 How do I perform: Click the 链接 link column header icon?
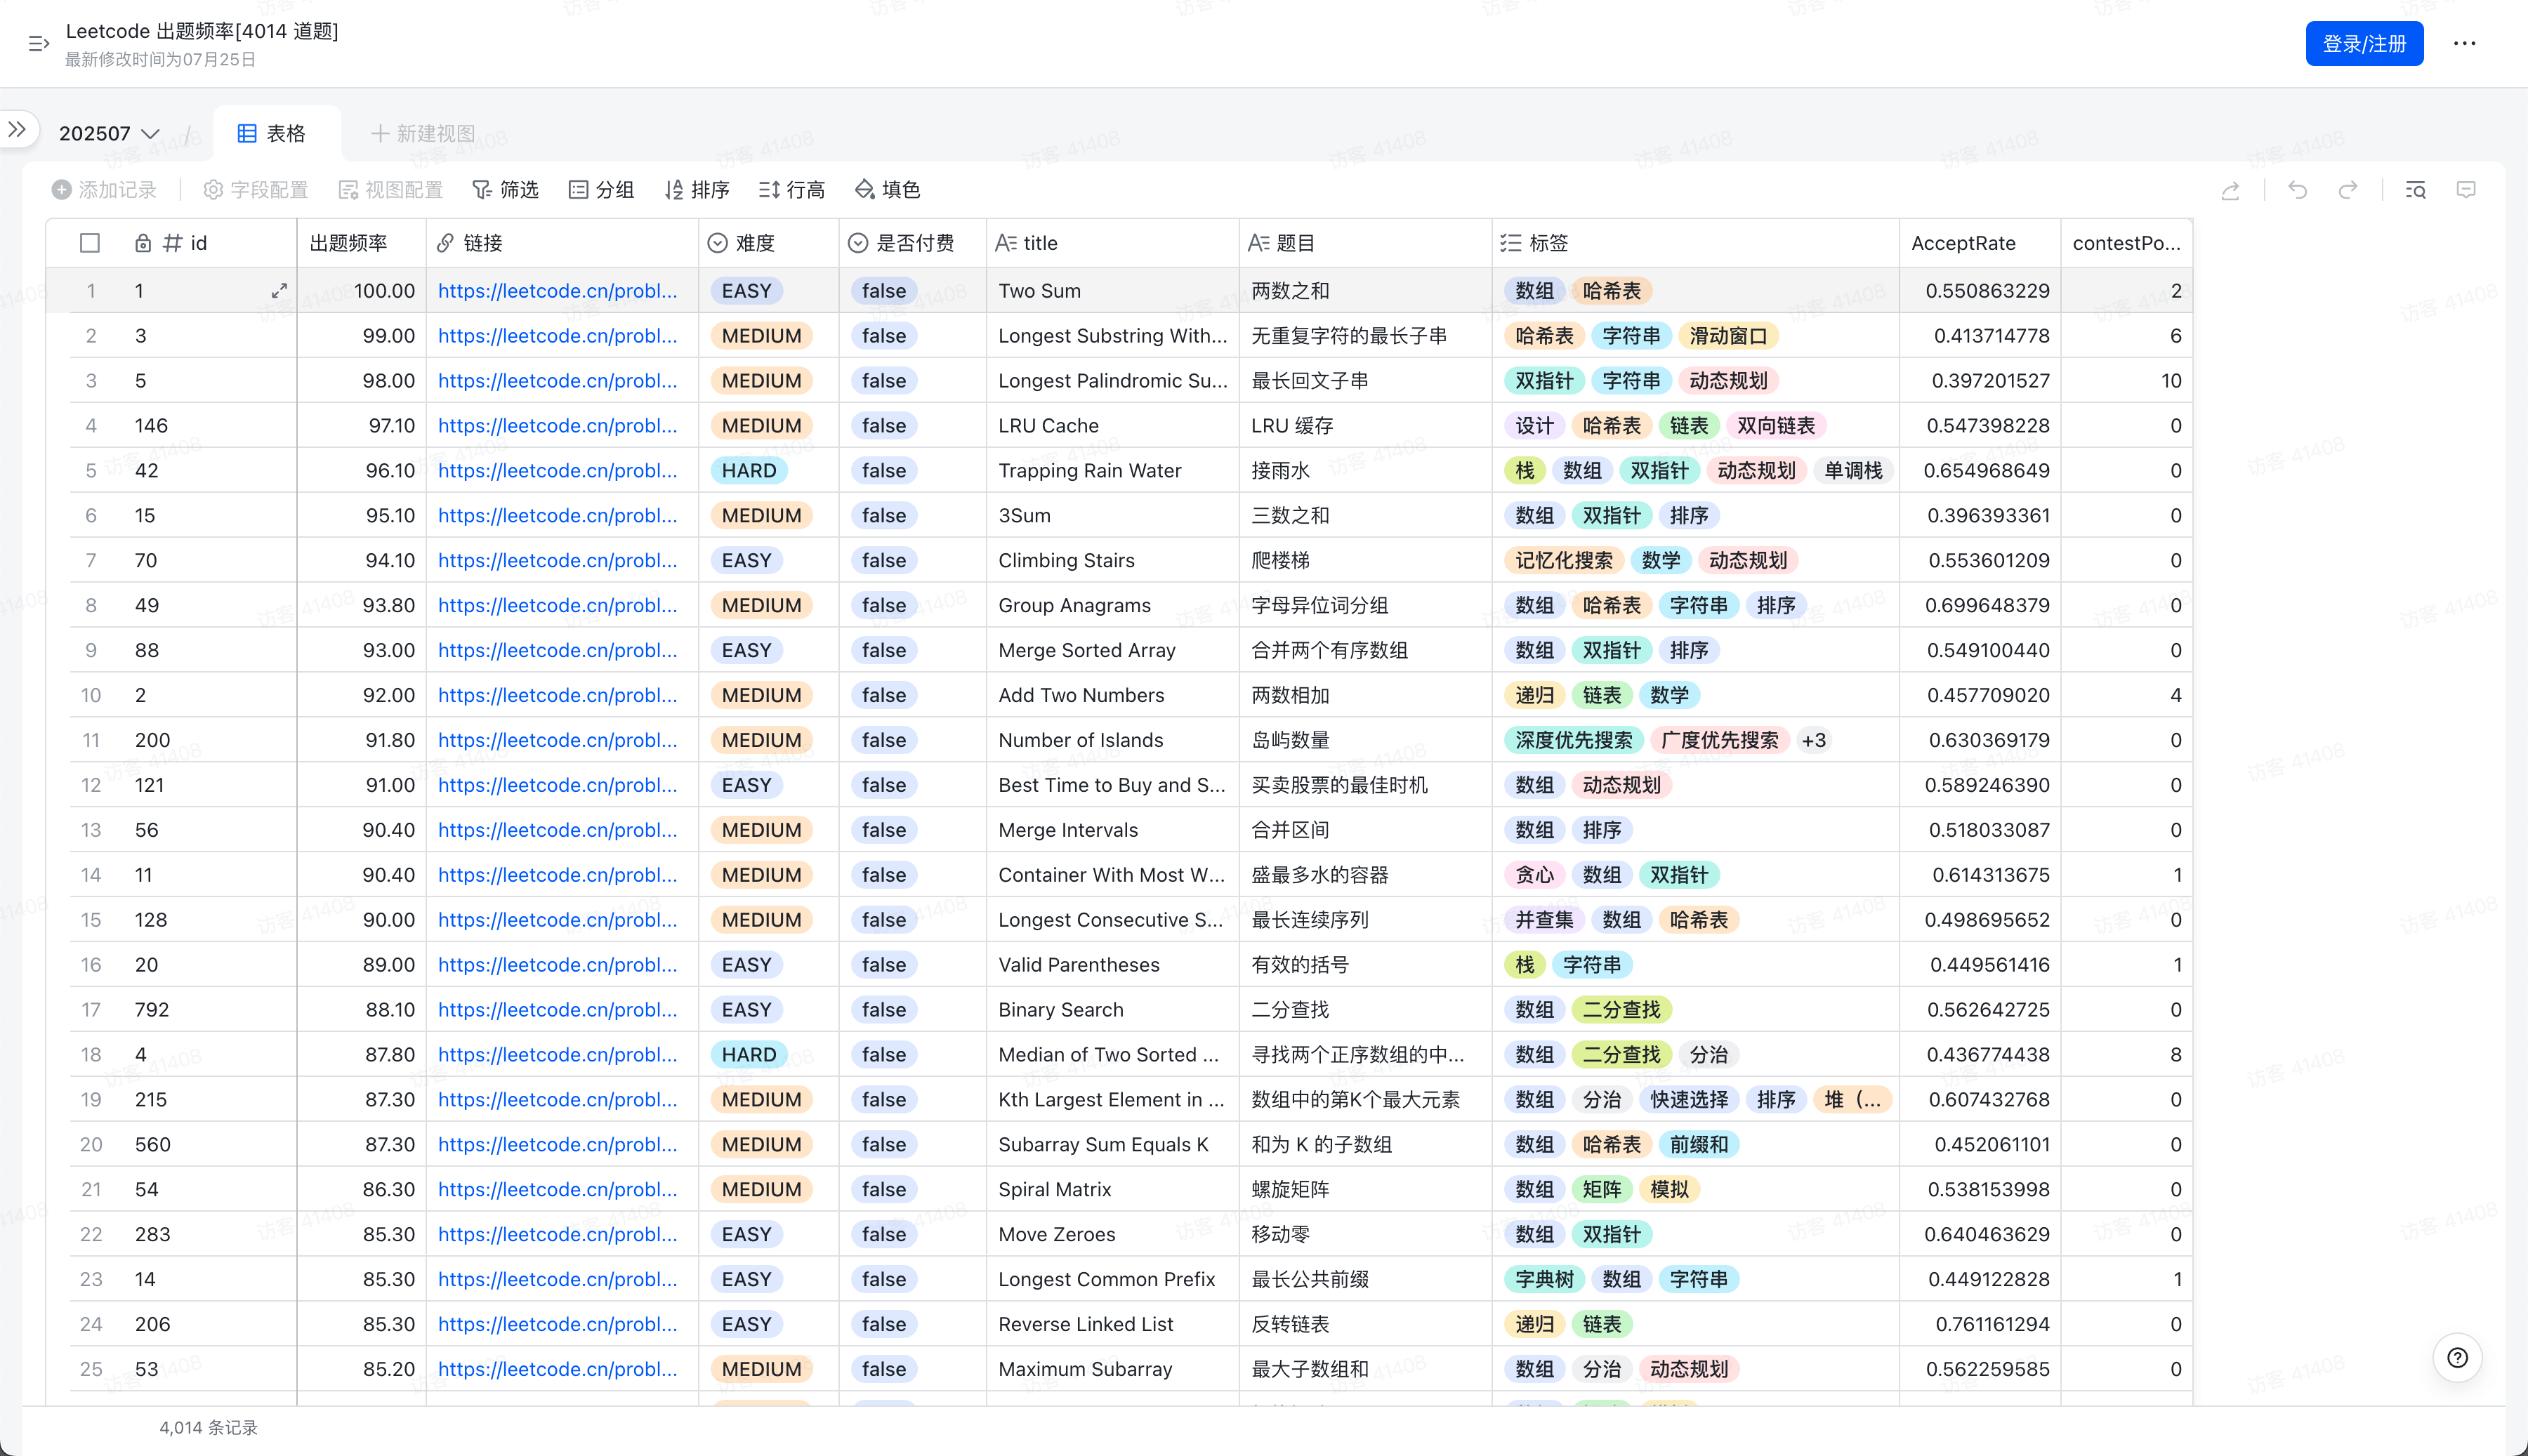pyautogui.click(x=446, y=243)
